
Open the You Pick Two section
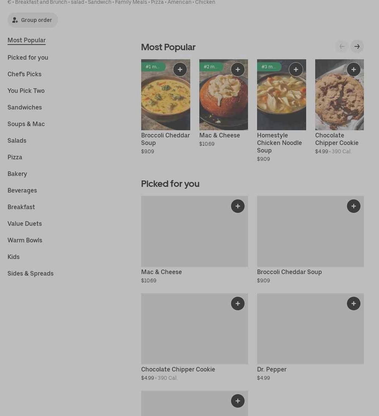[26, 91]
